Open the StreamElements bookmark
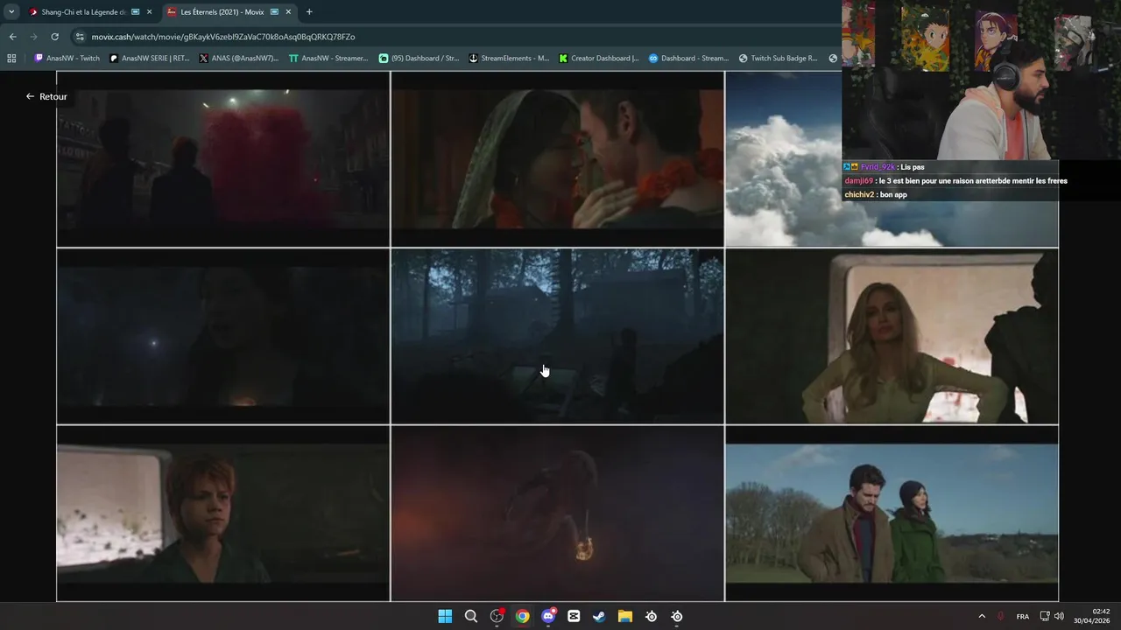Image resolution: width=1121 pixels, height=630 pixels. point(509,59)
